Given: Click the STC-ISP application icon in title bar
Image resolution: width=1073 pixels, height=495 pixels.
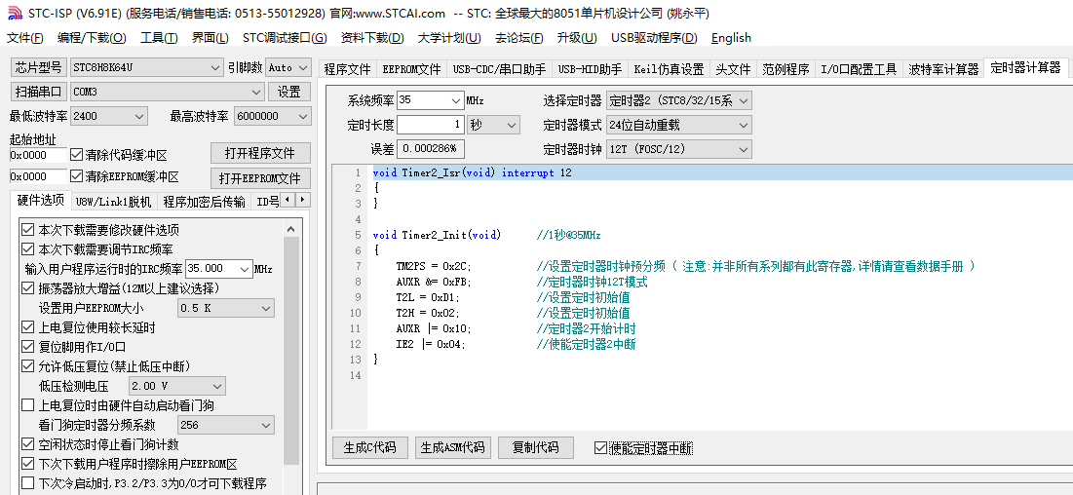Looking at the screenshot, I should [13, 13].
